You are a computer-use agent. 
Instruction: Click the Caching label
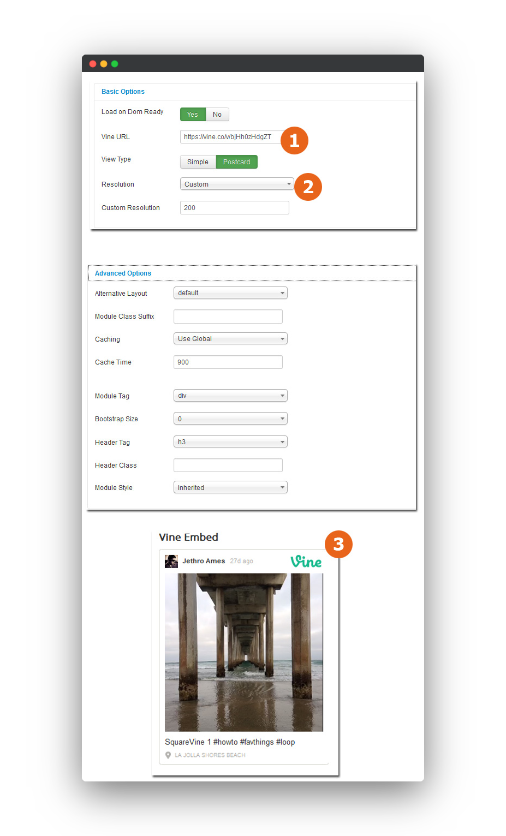tap(108, 339)
